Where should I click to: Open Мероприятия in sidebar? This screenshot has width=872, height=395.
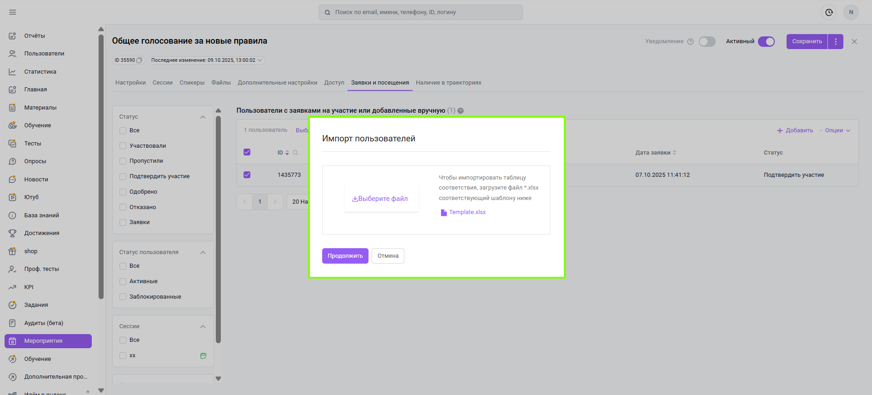coord(48,341)
